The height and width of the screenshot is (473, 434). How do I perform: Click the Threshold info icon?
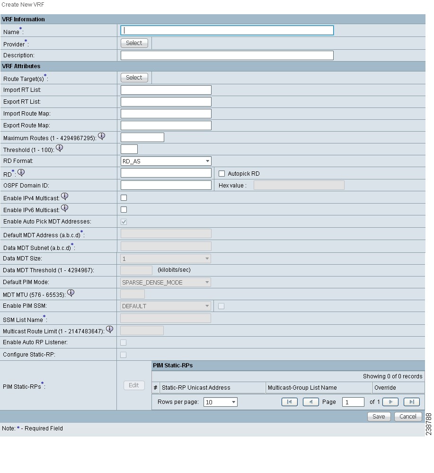(60, 148)
